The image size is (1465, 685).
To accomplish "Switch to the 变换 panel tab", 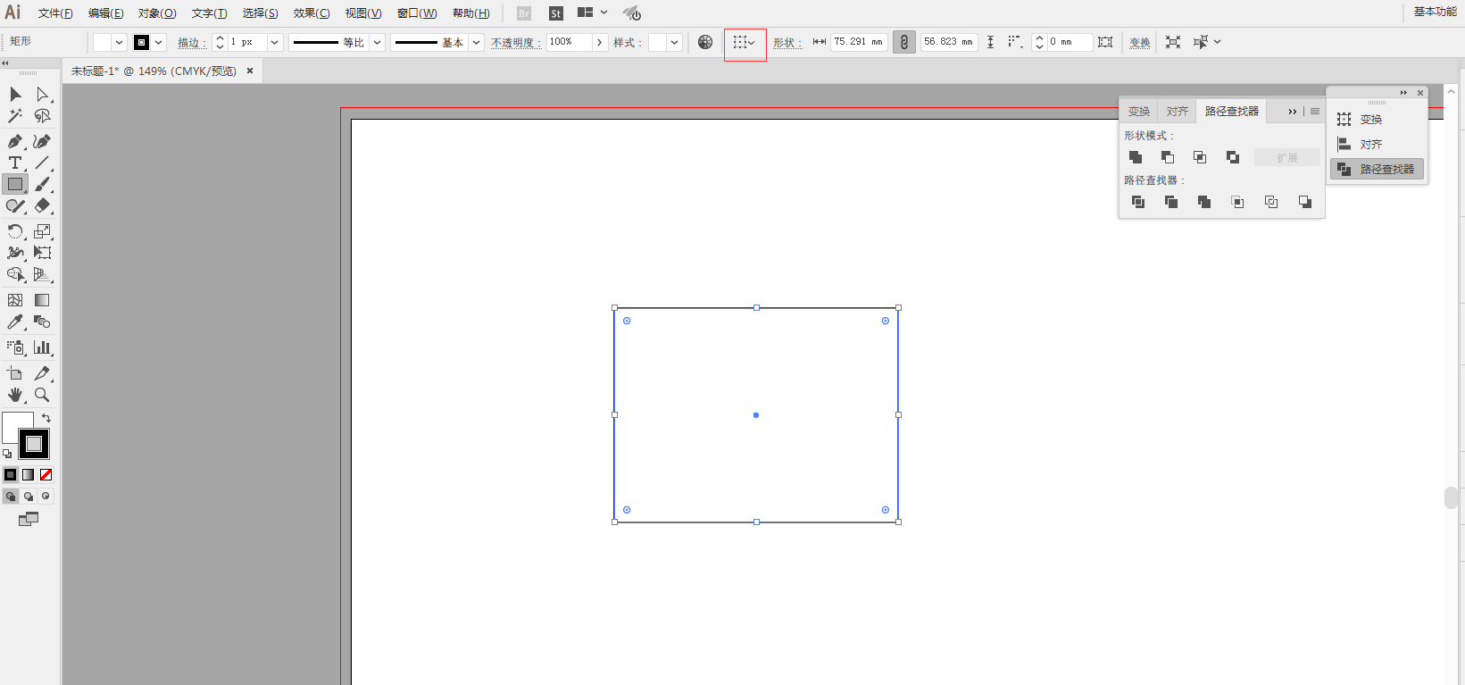I will (1138, 112).
